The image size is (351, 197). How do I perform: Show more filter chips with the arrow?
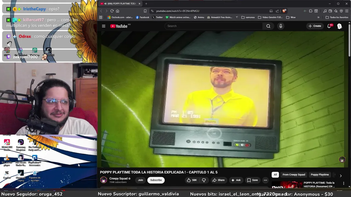(x=341, y=176)
